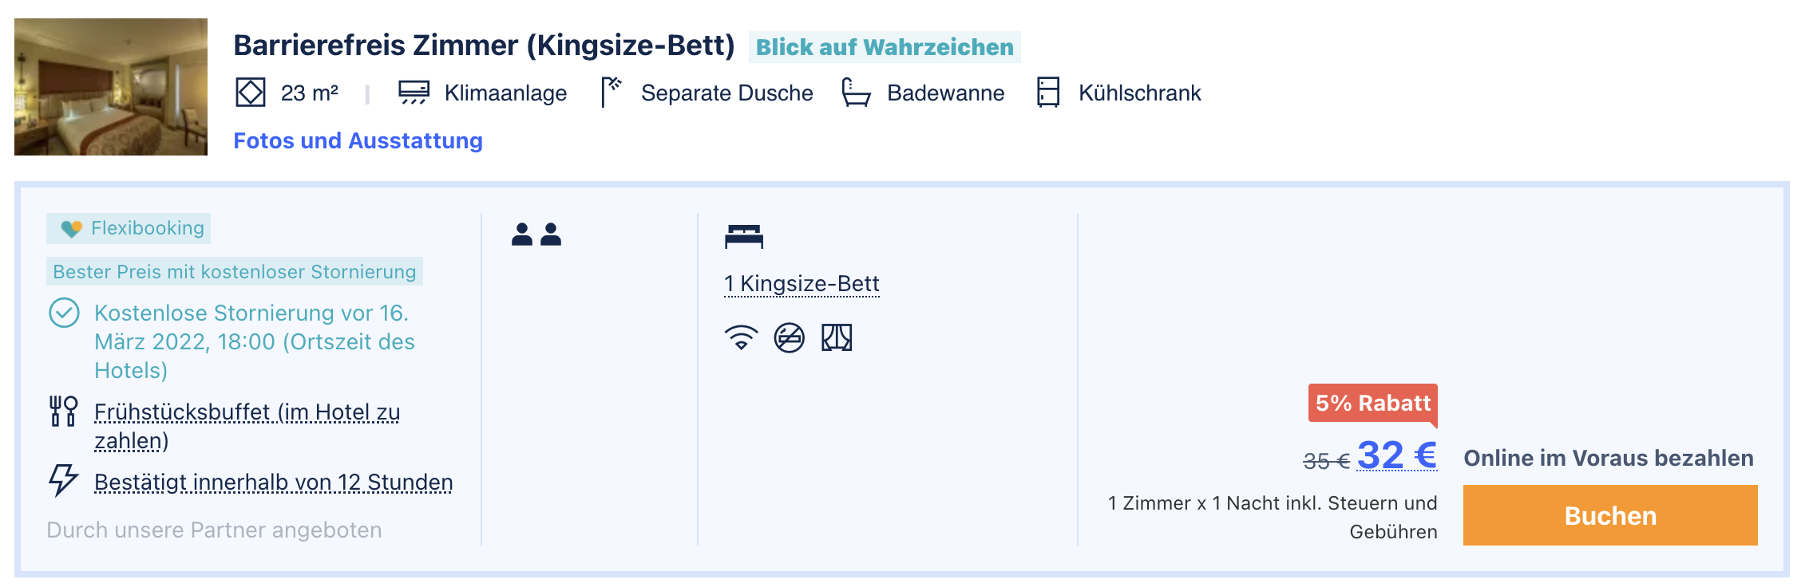The height and width of the screenshot is (587, 1809).
Task: Click the 1 Kingsize-Bett dotted link
Action: pos(802,284)
